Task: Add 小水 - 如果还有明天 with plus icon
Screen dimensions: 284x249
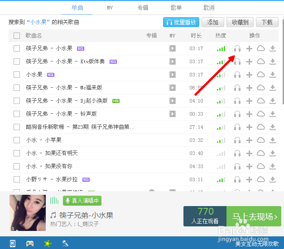Action: [x=249, y=153]
